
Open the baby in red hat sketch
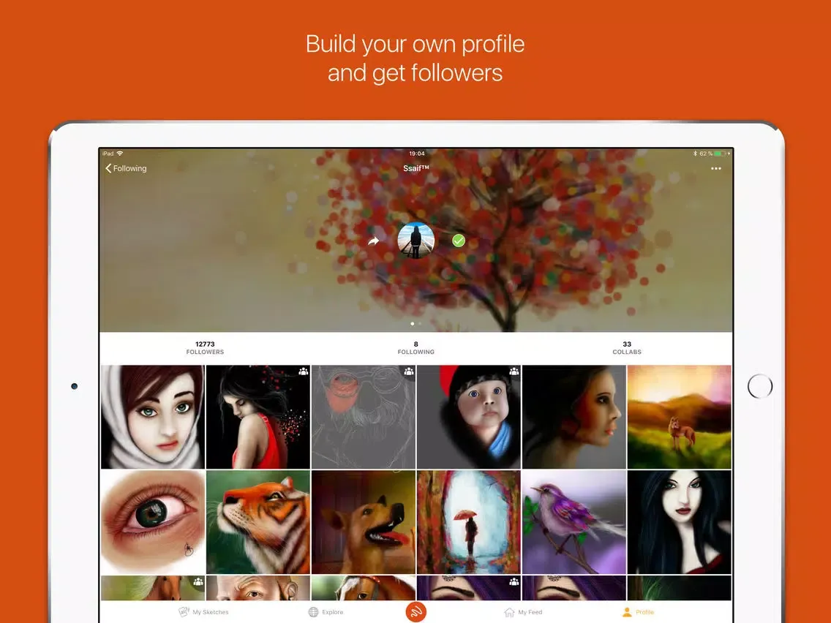[x=468, y=417]
